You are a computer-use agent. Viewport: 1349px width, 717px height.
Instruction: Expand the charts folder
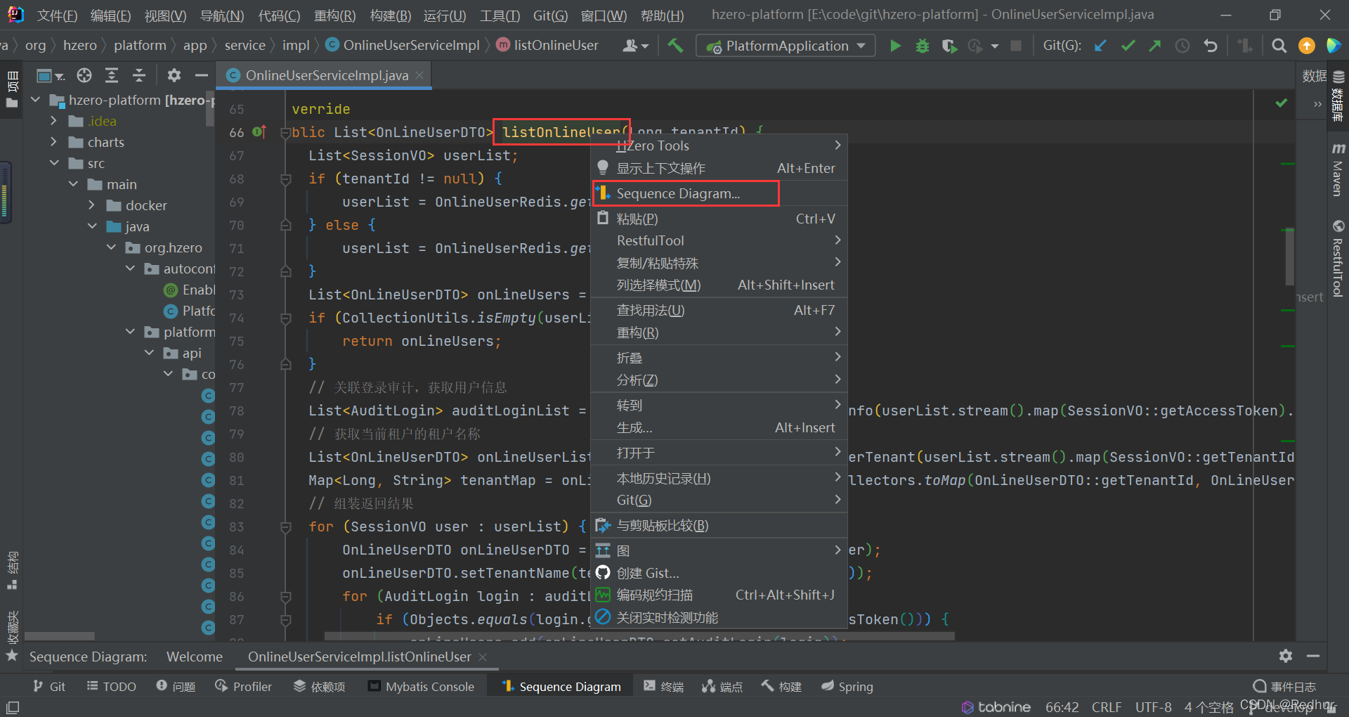[x=54, y=142]
